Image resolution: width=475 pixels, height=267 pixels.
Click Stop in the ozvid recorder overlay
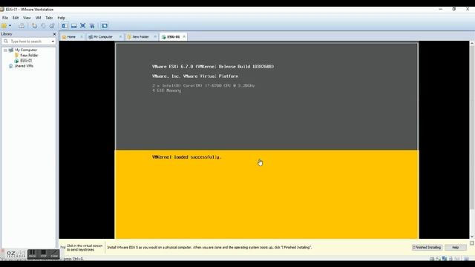[x=43, y=254]
